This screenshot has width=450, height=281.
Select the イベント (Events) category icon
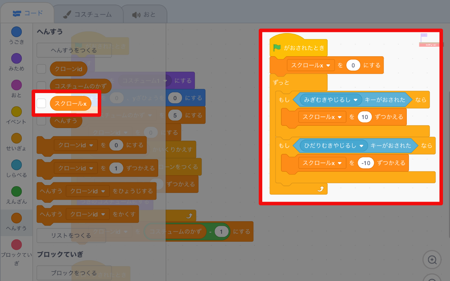tap(16, 111)
